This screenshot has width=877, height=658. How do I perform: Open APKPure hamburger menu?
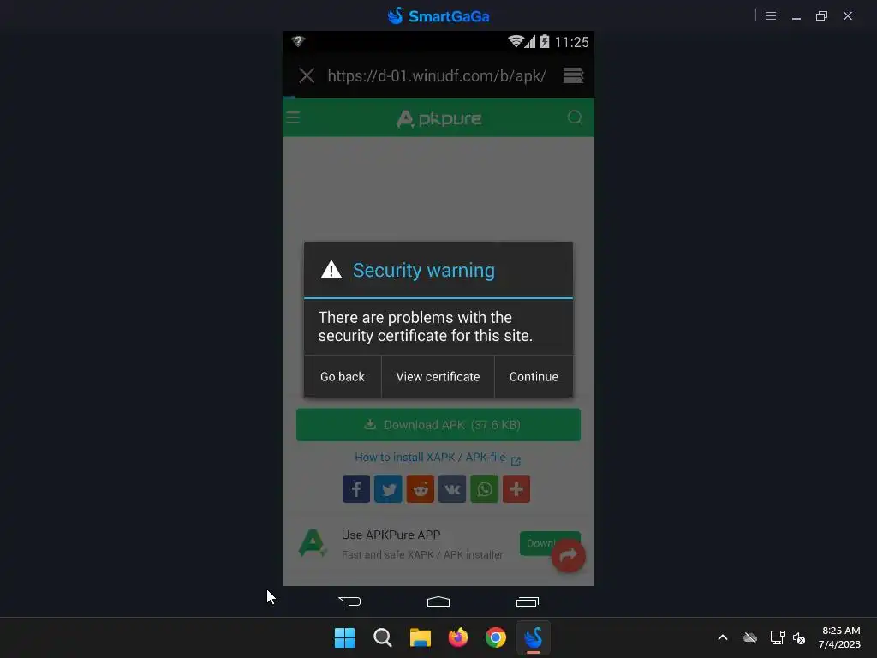coord(293,117)
